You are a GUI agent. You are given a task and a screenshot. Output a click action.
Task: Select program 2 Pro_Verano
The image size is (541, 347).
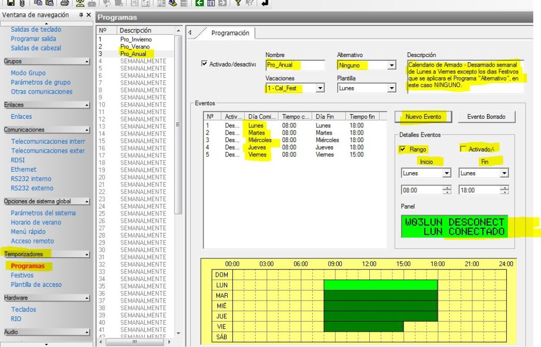pos(136,46)
